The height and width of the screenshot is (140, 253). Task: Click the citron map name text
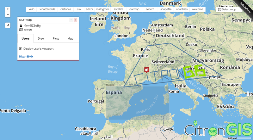(x=28, y=30)
